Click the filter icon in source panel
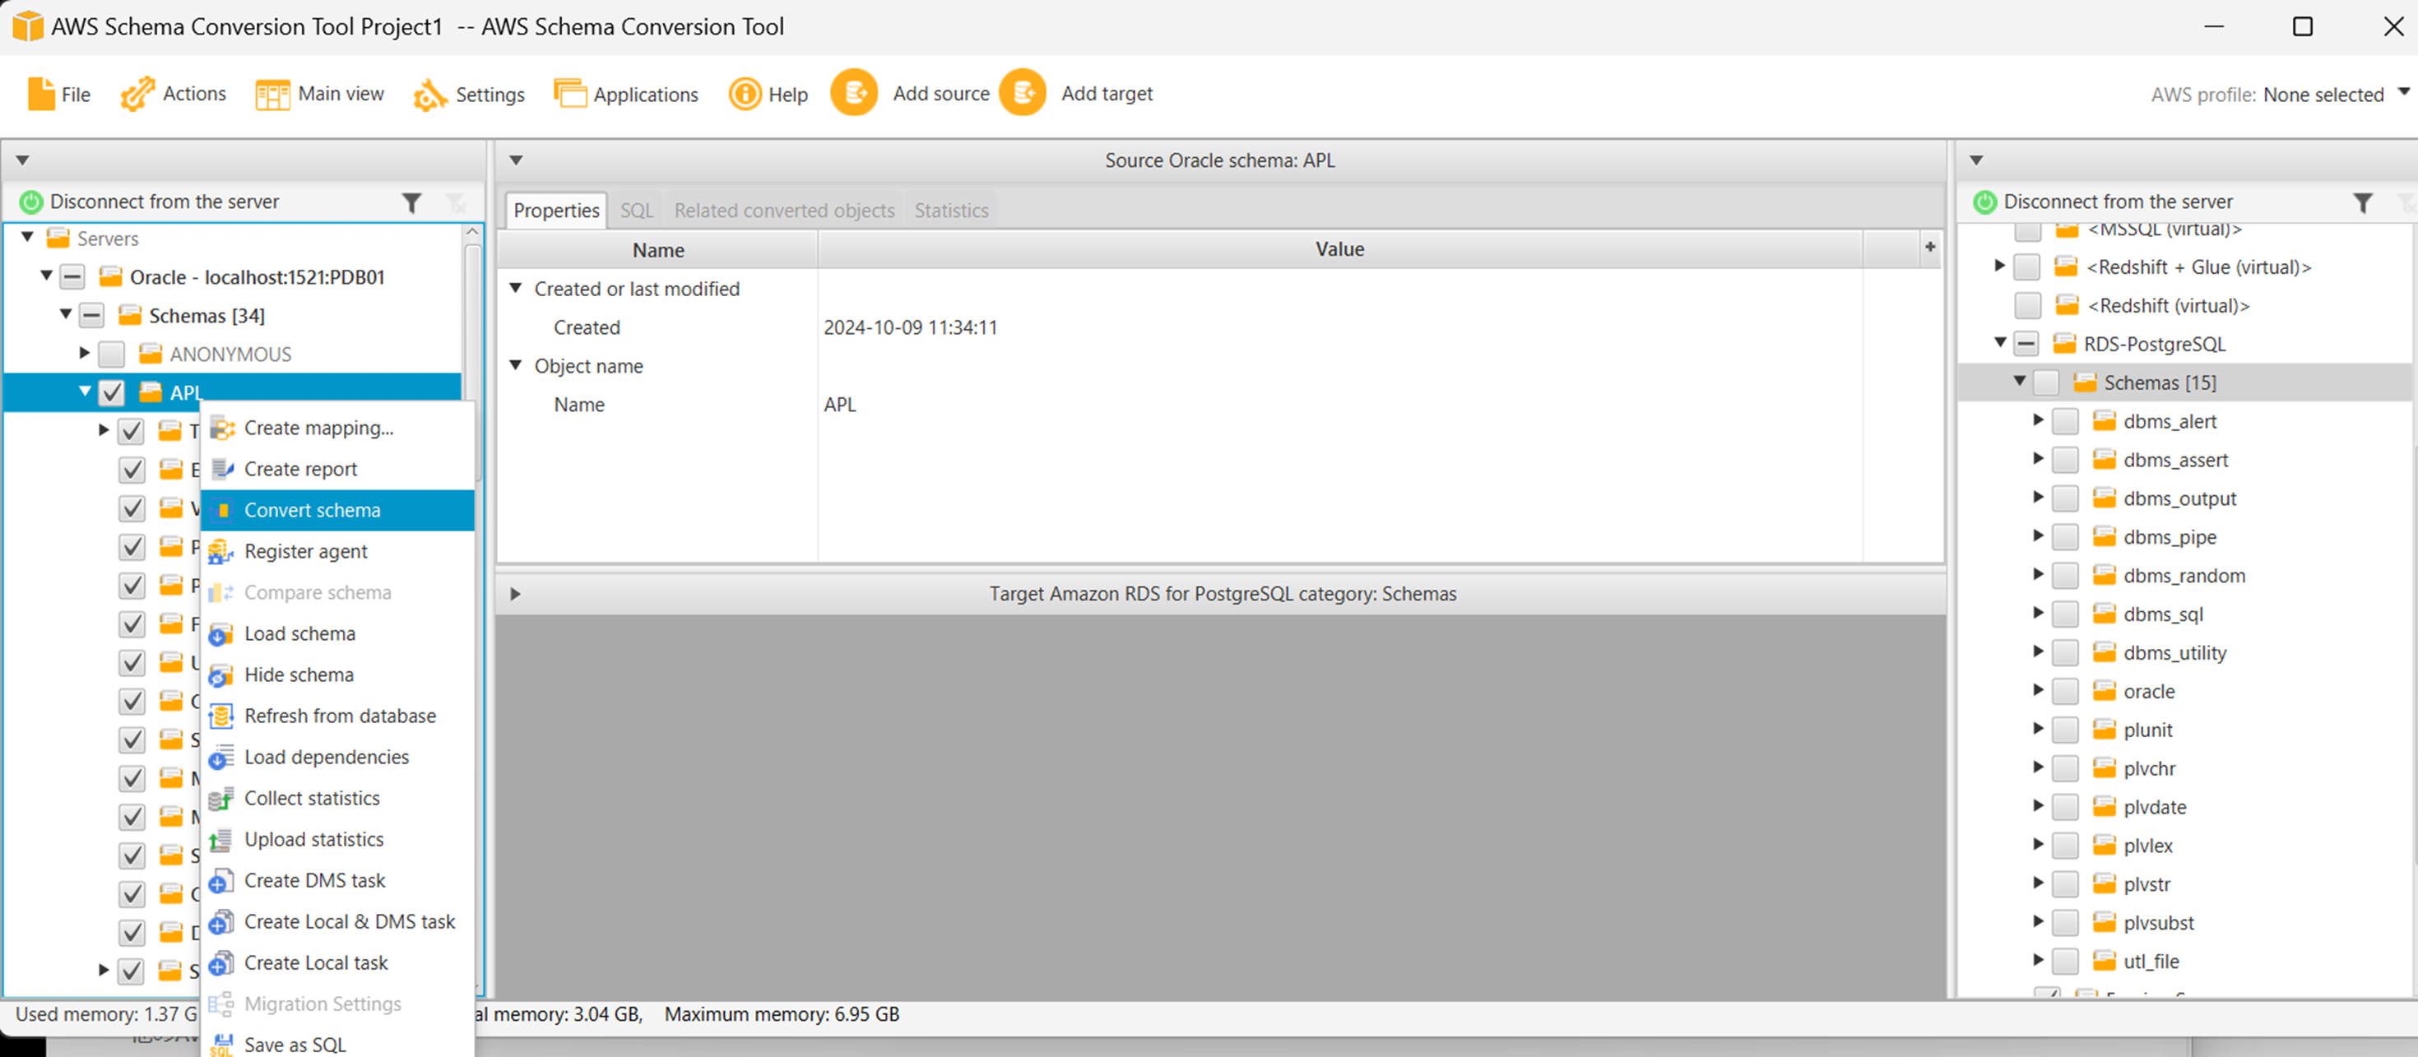 tap(411, 202)
